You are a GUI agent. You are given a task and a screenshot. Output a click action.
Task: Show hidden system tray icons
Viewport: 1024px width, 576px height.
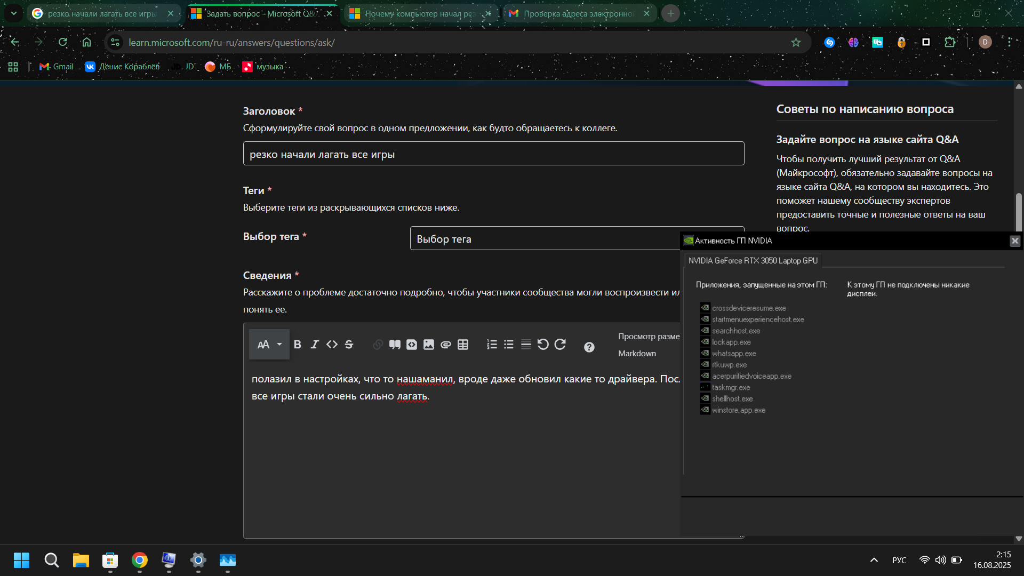tap(874, 560)
